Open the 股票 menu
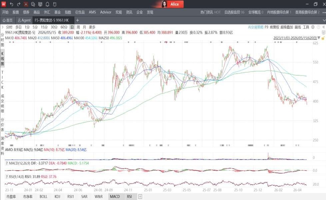The width and height of the screenshot is (326, 200). [16, 12]
